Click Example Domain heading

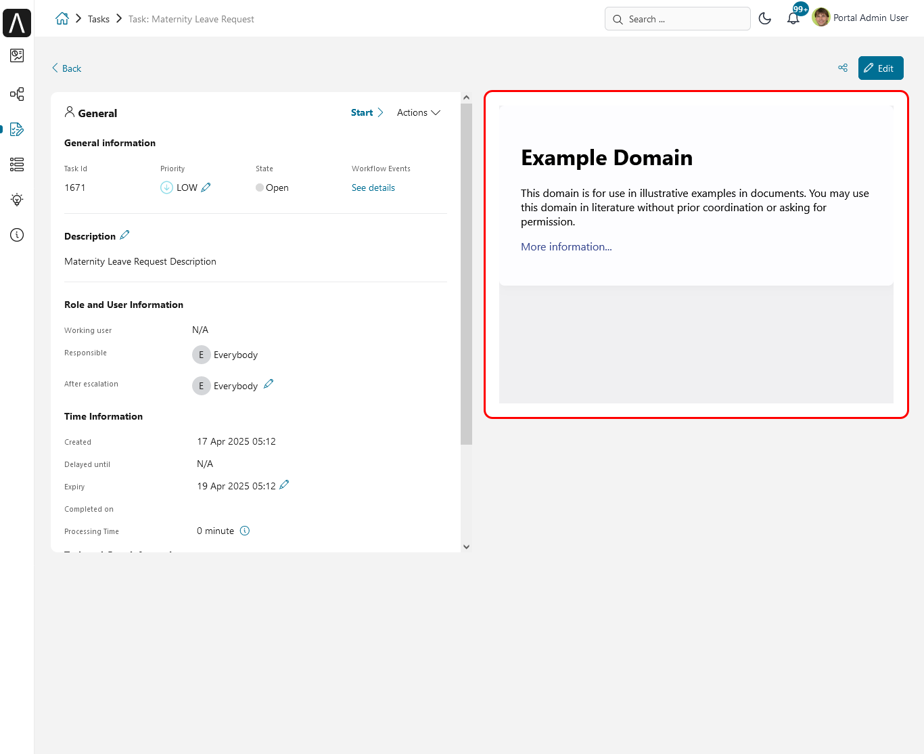[607, 158]
